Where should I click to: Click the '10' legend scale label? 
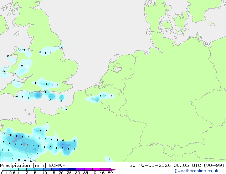[x=45, y=173]
